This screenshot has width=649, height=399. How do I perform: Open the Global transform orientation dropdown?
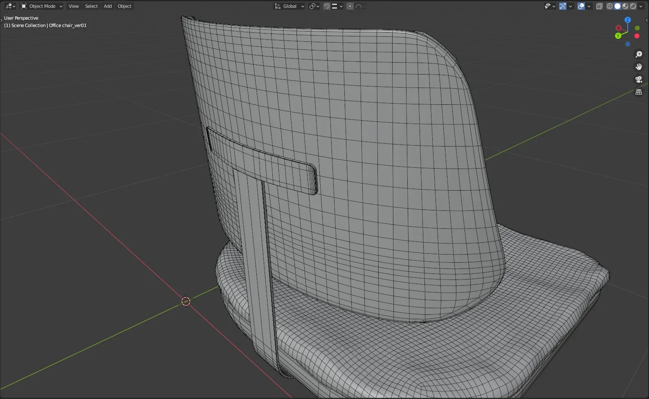pyautogui.click(x=290, y=6)
